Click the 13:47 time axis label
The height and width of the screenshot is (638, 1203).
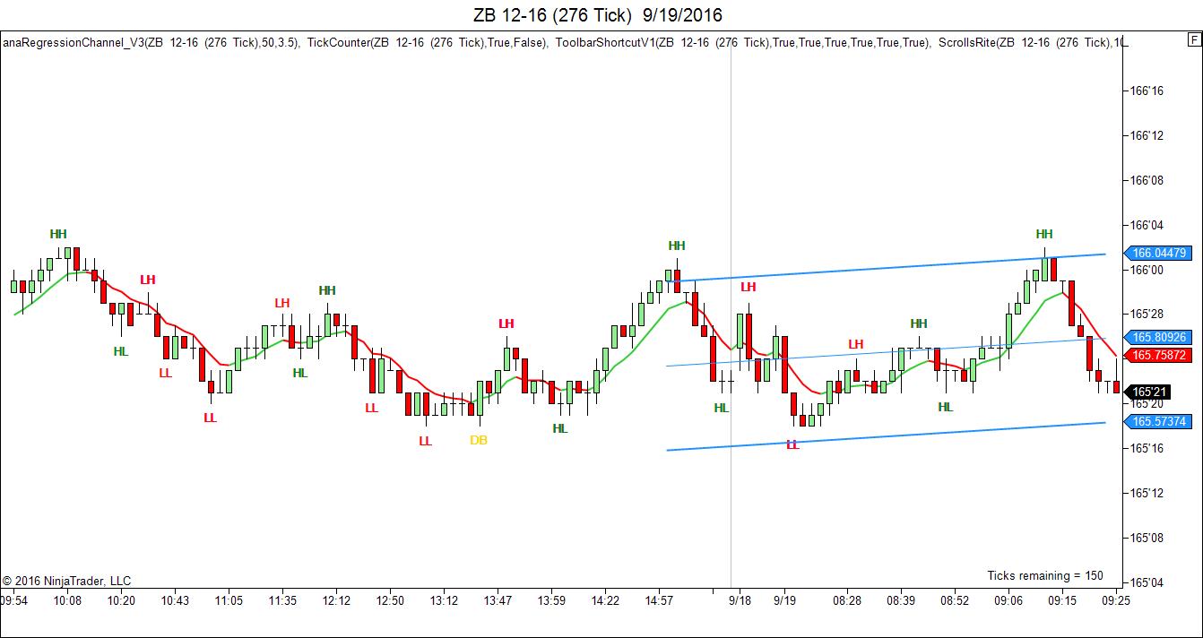pos(498,600)
